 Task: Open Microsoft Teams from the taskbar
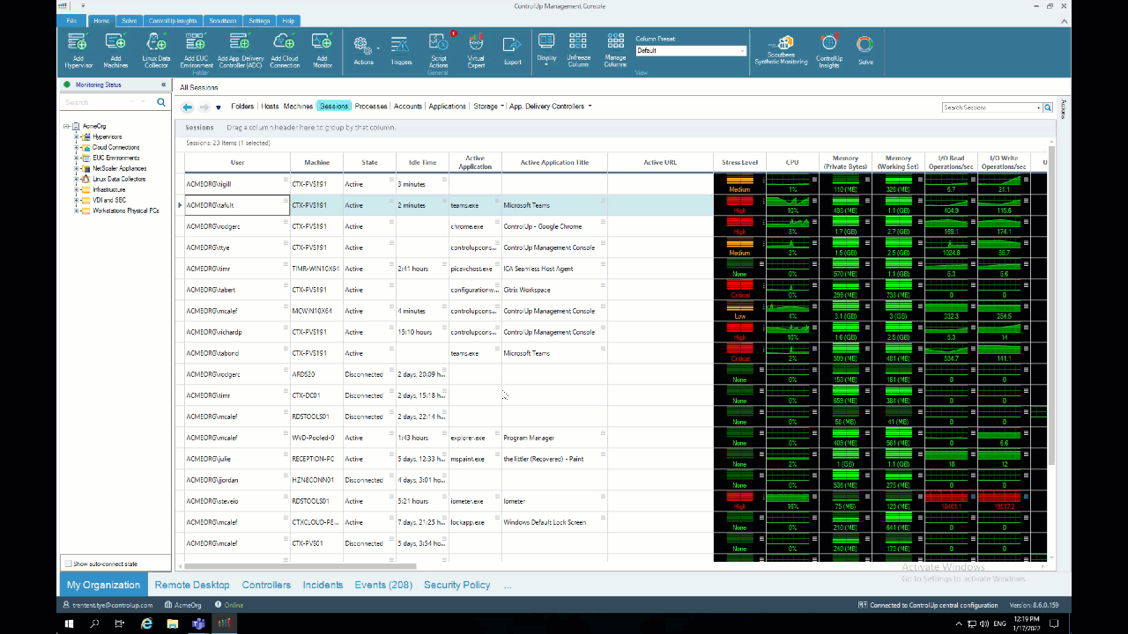(198, 623)
